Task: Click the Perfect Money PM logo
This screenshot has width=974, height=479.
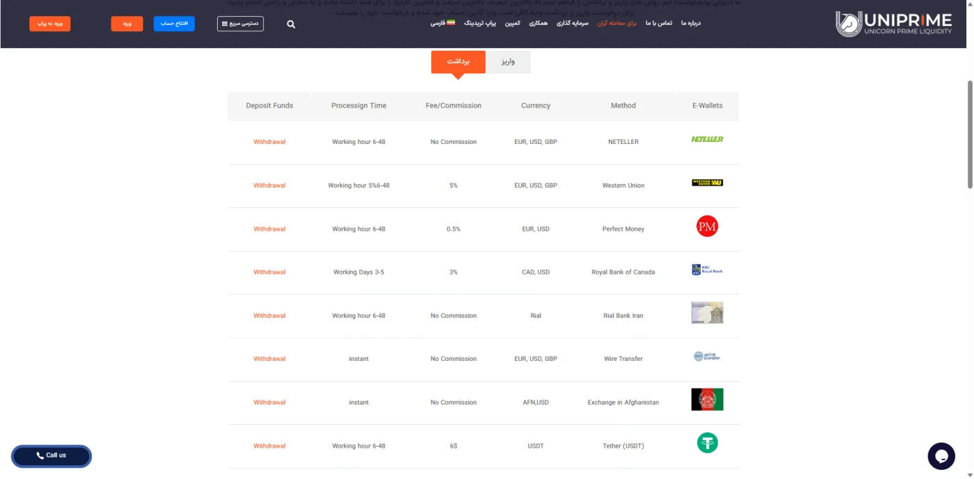Action: (708, 226)
